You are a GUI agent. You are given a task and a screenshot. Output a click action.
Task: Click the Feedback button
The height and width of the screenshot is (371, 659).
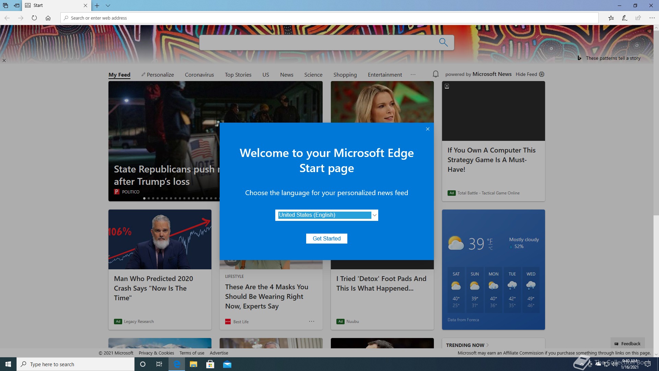click(x=627, y=344)
